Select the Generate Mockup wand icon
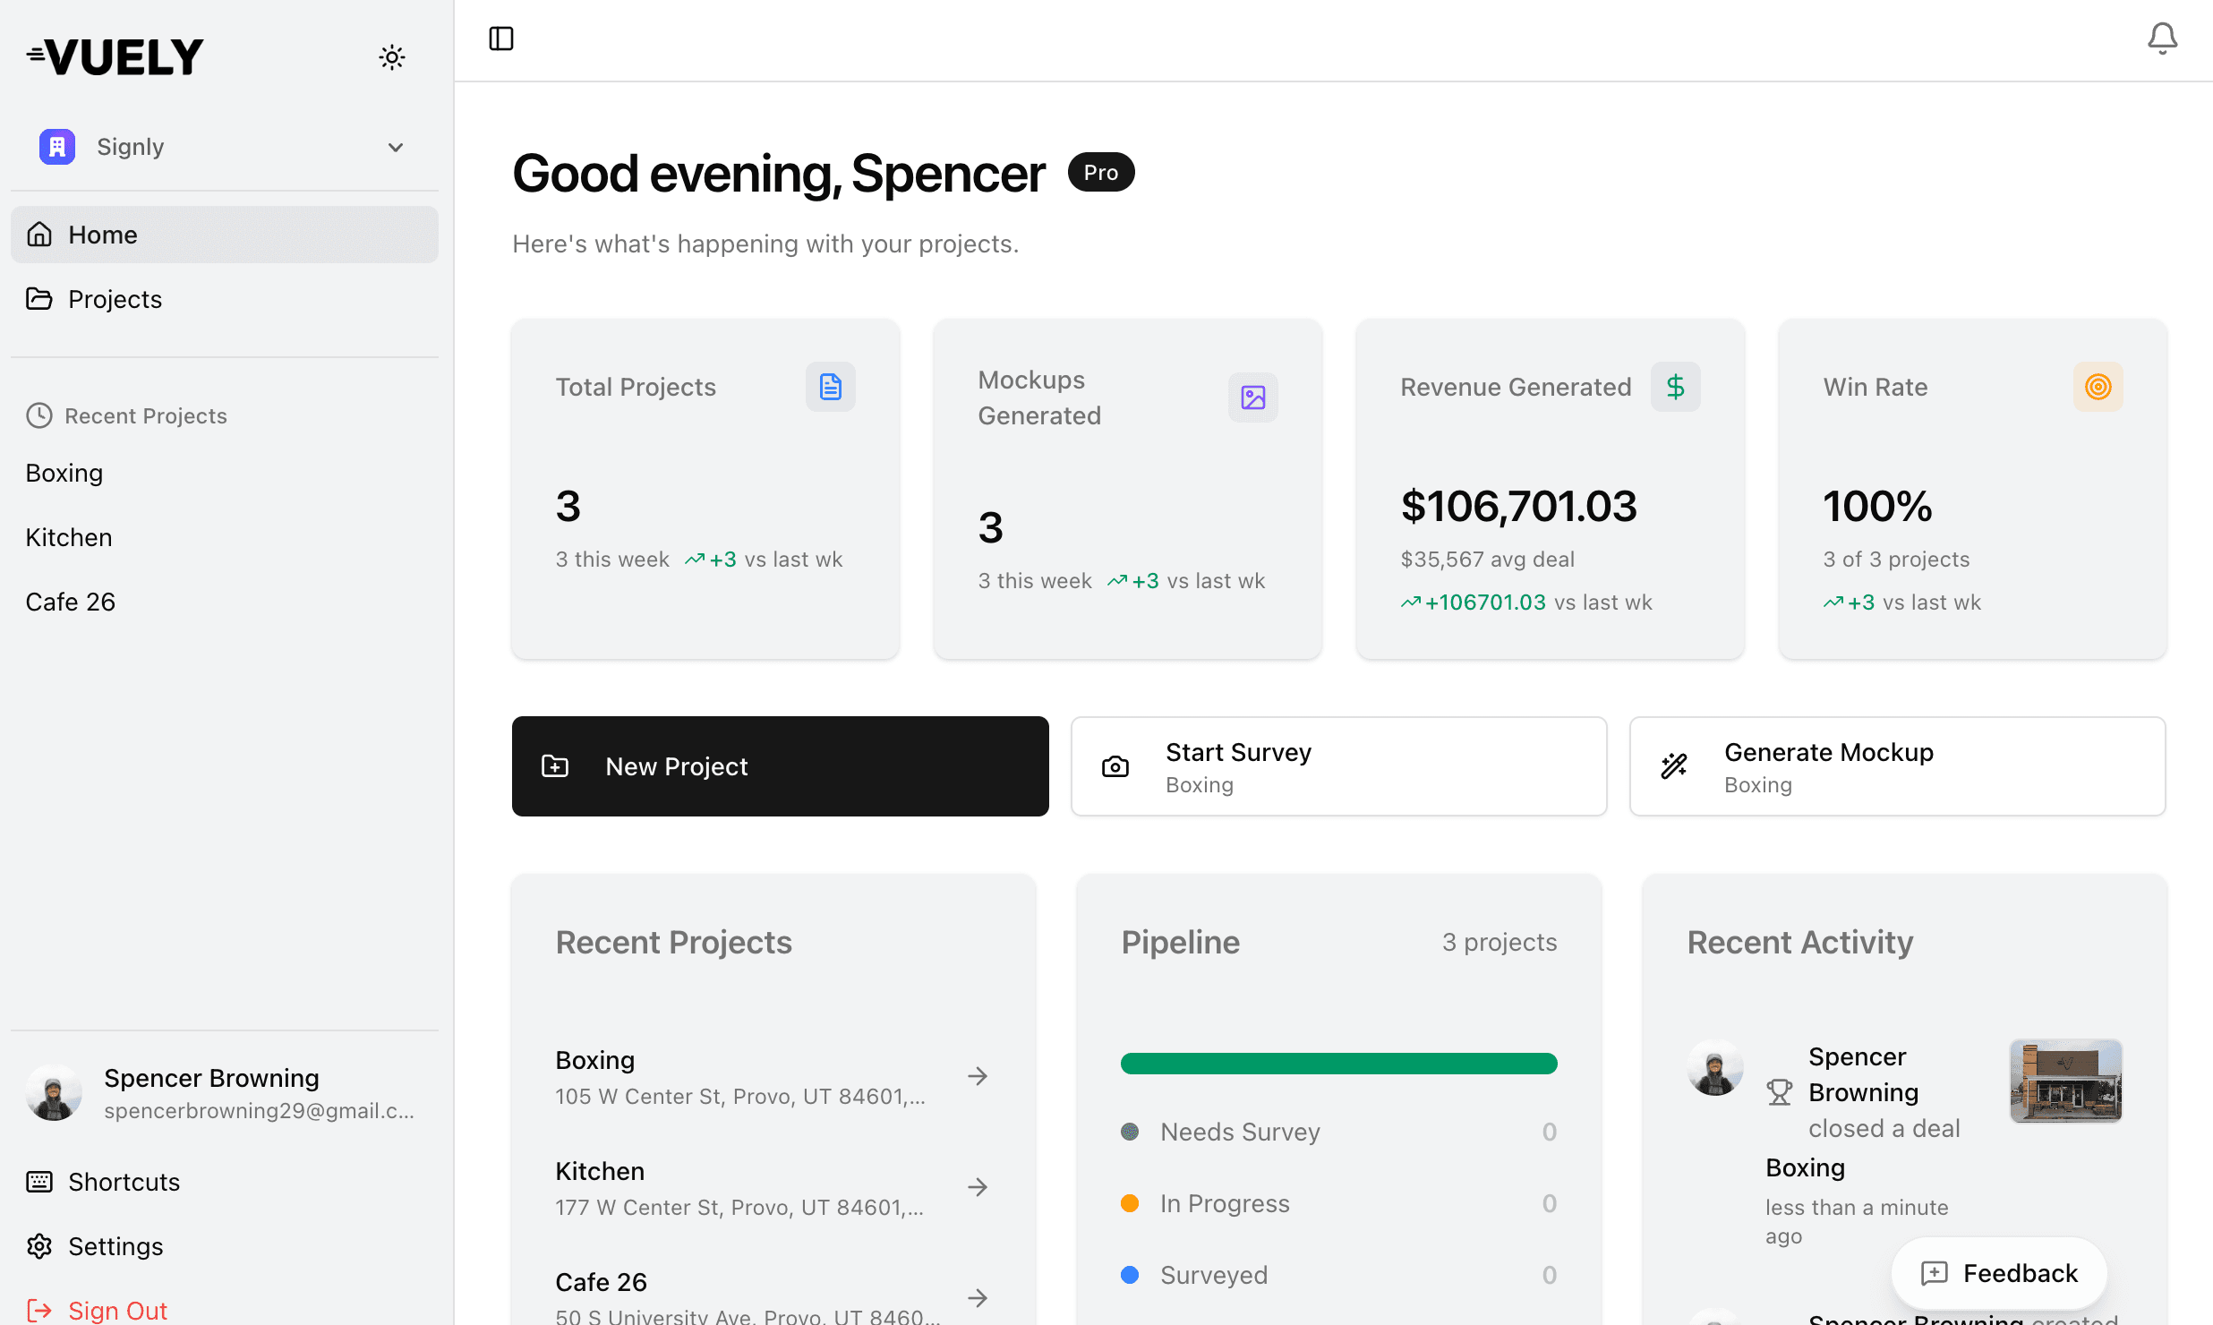The width and height of the screenshot is (2213, 1325). pos(1674,766)
